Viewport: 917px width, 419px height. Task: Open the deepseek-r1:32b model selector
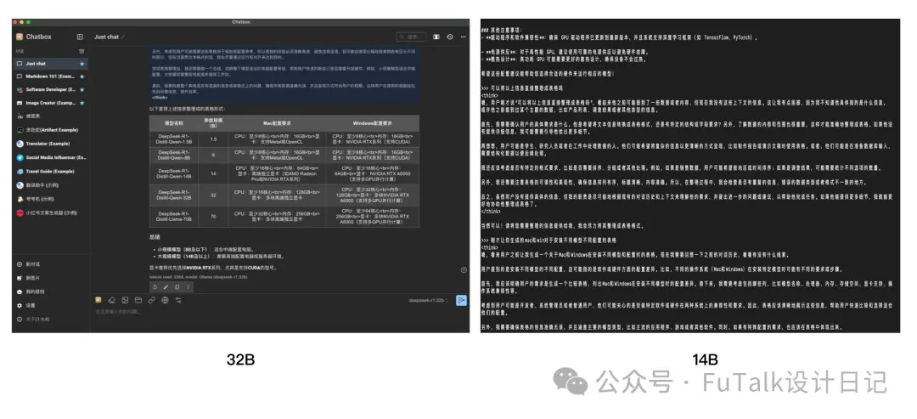coord(429,300)
